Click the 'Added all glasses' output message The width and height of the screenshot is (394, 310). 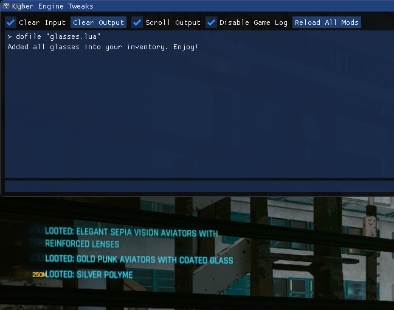coord(103,47)
